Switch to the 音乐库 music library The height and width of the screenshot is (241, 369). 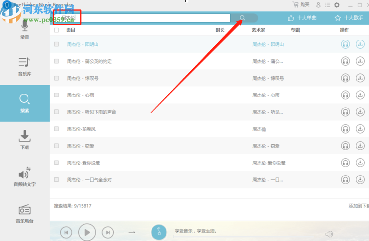coord(25,68)
